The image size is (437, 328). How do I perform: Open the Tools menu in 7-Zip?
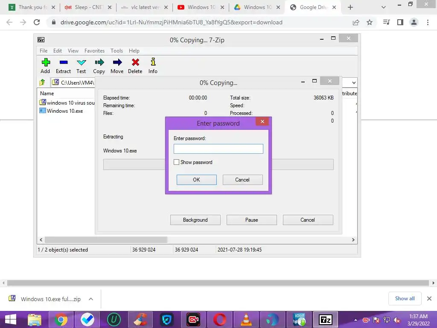[117, 51]
